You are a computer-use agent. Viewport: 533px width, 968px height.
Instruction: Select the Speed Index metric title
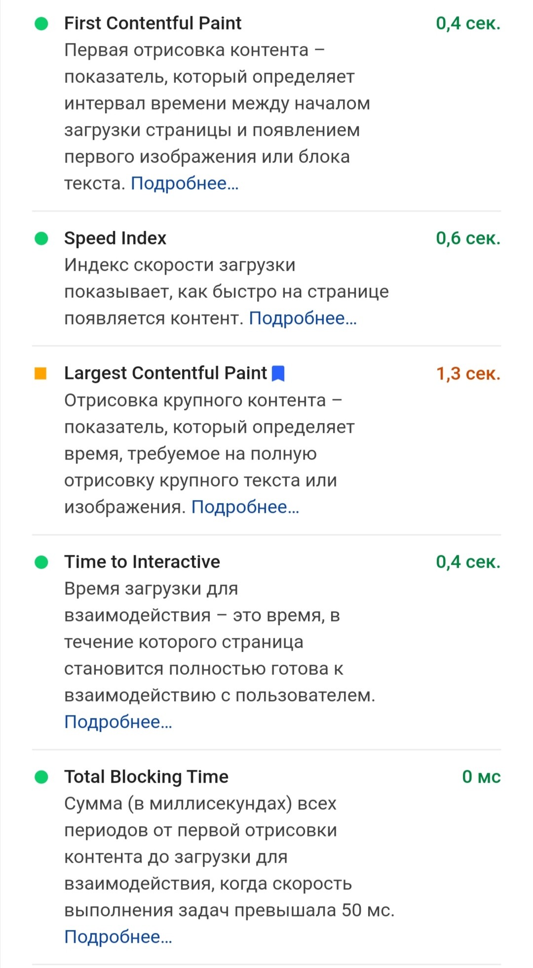[115, 238]
